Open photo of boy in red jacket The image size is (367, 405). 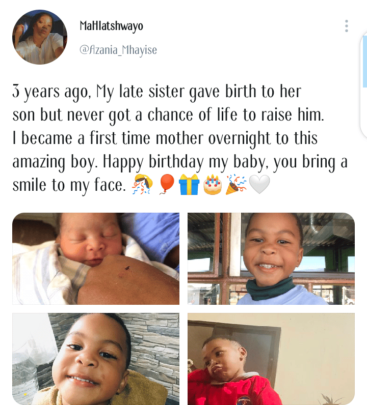271,359
